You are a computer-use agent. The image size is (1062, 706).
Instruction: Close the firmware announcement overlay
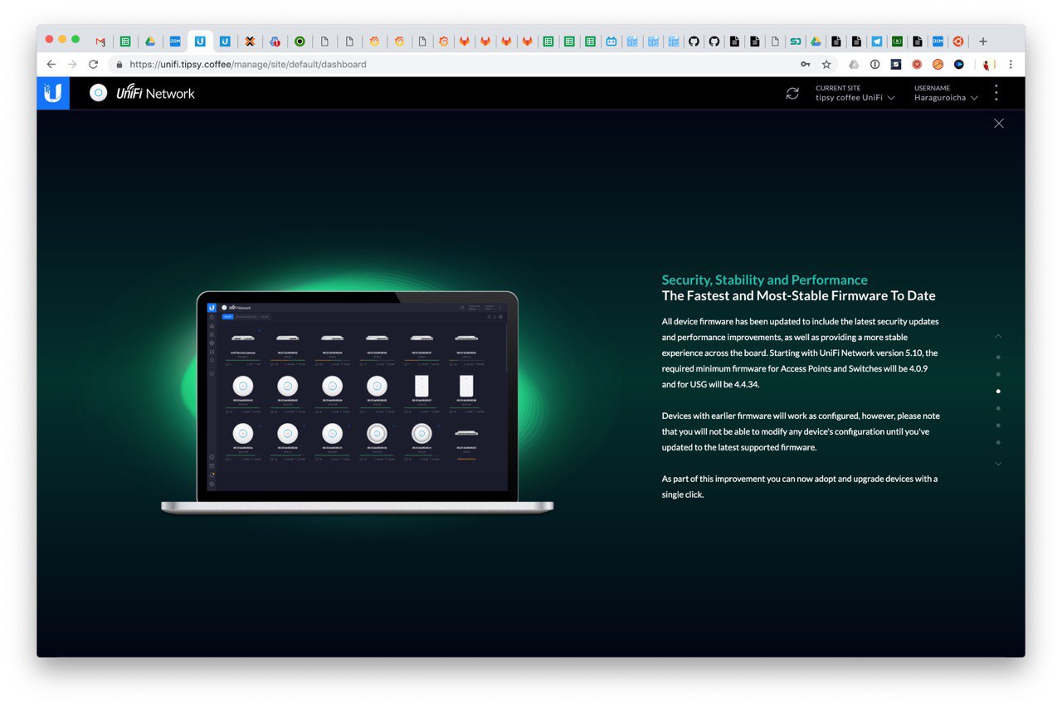tap(999, 124)
